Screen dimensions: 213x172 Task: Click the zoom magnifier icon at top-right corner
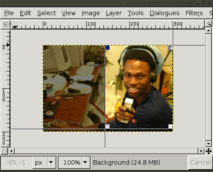[209, 23]
